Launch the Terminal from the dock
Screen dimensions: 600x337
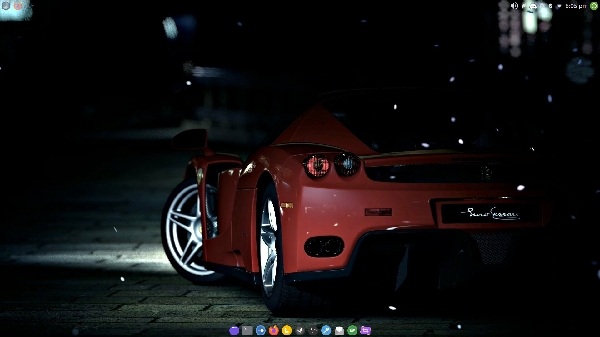coord(247,330)
